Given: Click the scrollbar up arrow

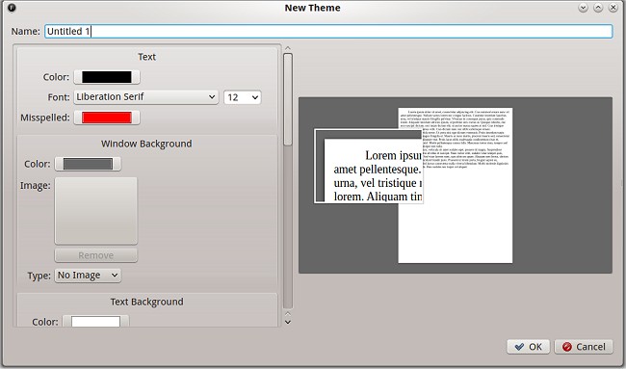Looking at the screenshot, I should (288, 48).
